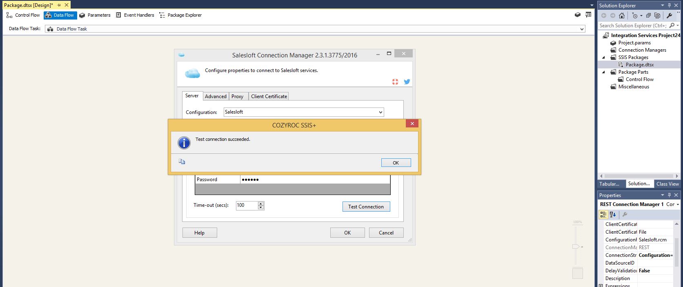The image size is (683, 287).
Task: Click the DelayValidation False value
Action: tap(655, 271)
